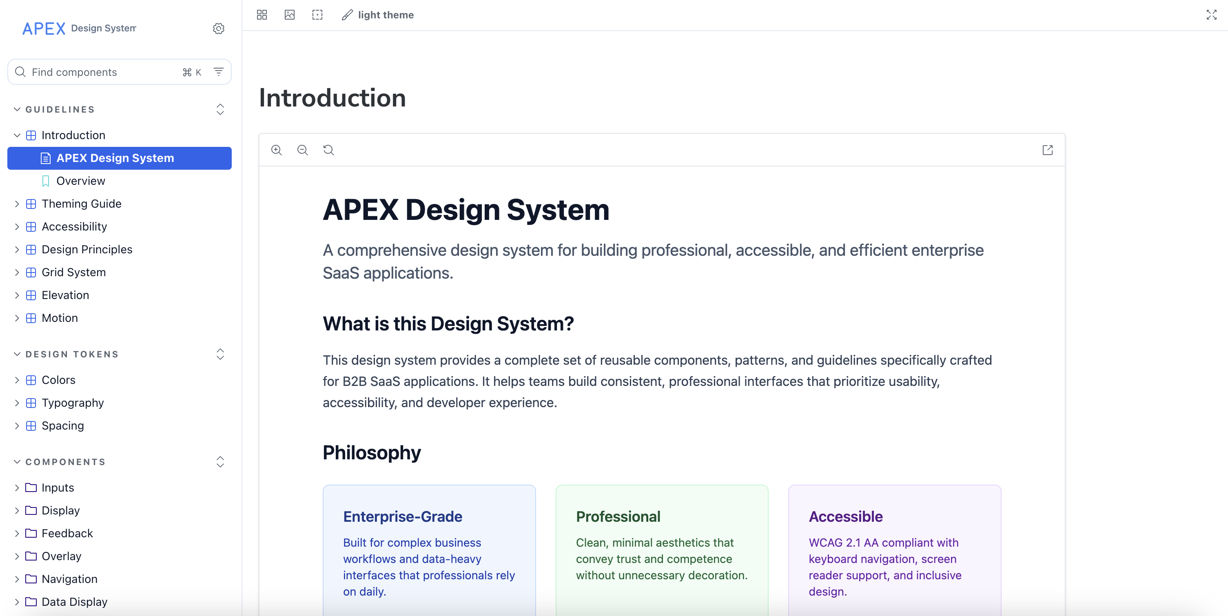Screen dimensions: 1228x616
Task: Reset the canvas zoom level
Action: point(328,150)
